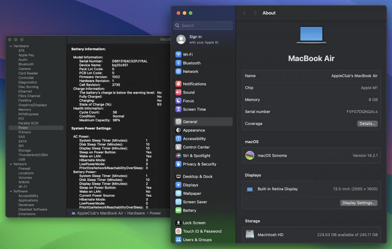This screenshot has height=249, width=392.
Task: Select the Screen Time hourglass icon
Action: [179, 110]
